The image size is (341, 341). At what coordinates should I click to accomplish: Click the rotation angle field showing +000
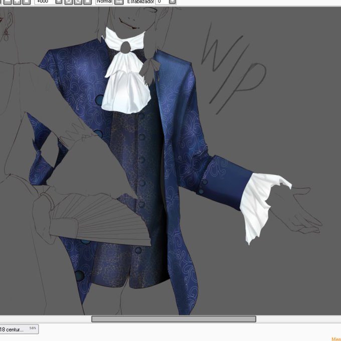point(45,2)
